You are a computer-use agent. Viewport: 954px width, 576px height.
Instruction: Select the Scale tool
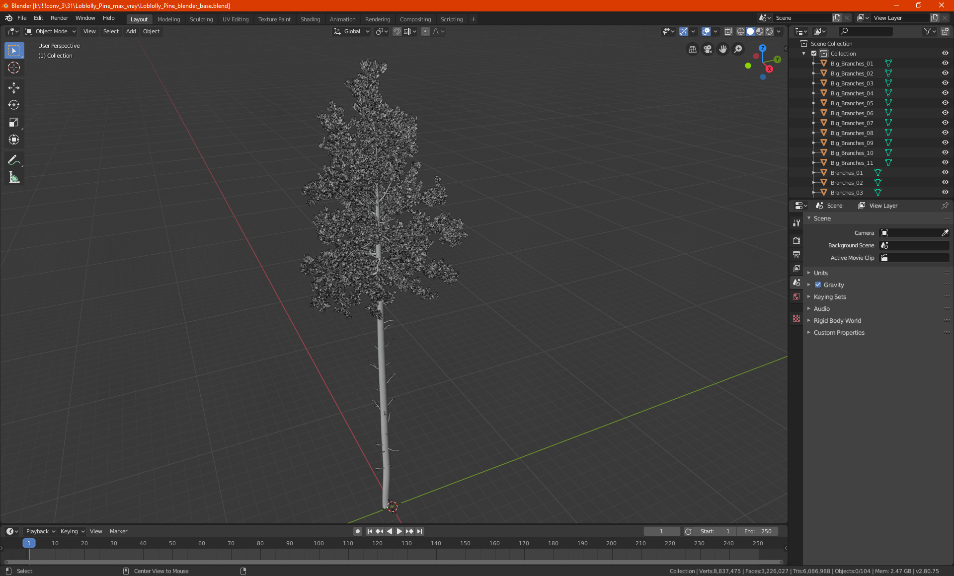[14, 122]
